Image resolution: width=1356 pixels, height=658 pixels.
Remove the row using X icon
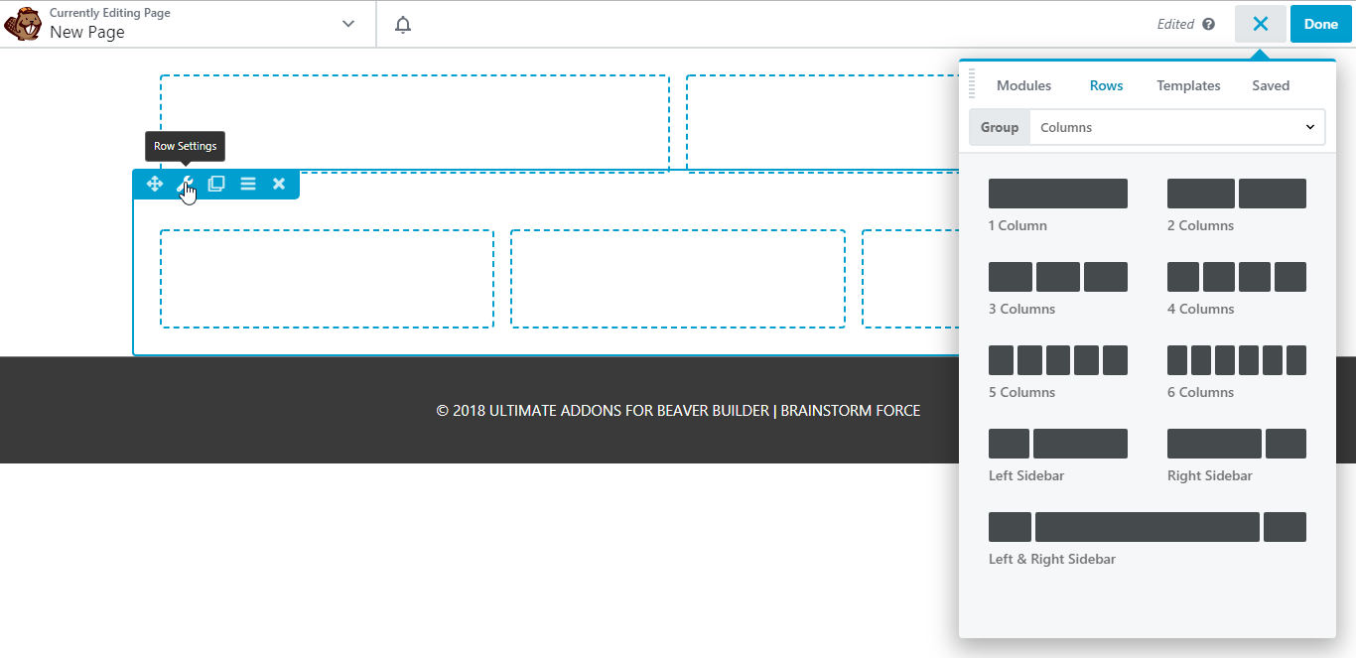[279, 184]
